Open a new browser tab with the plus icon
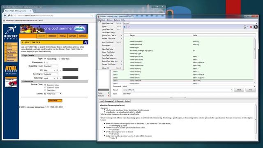263x148 pixels. tap(35, 11)
